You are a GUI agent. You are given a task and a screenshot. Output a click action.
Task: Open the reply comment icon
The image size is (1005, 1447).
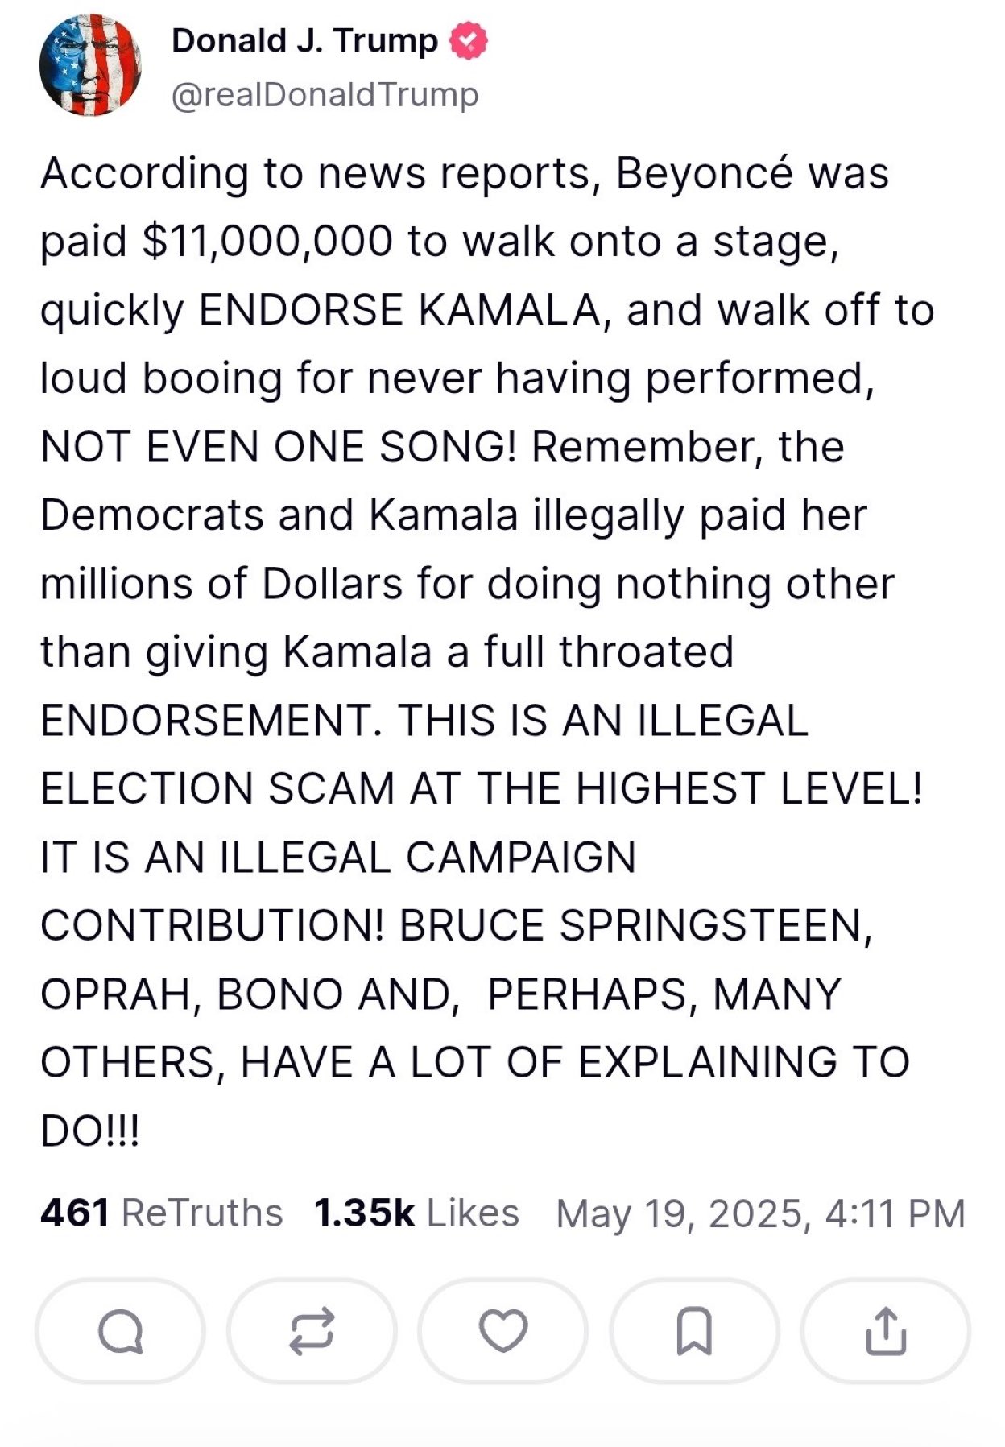tap(120, 1330)
